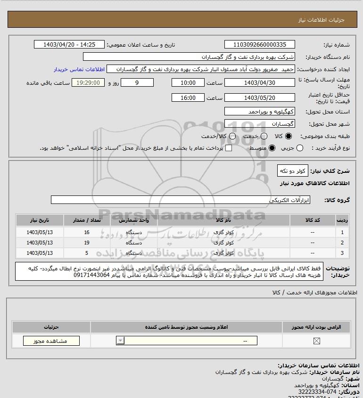363x398 pixels.
Task: Click the نام کالا column header
Action: tap(223, 220)
